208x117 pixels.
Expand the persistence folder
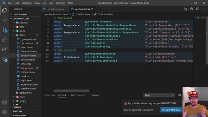pos(25,93)
